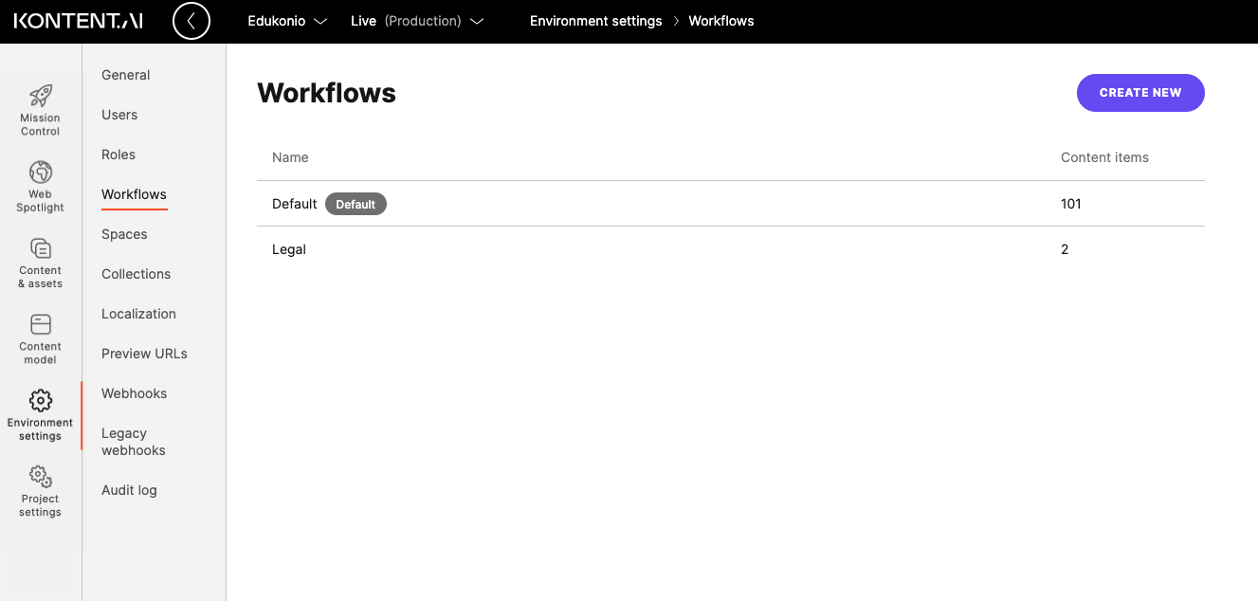Open the Legal workflow
The width and height of the screenshot is (1258, 601).
pyautogui.click(x=289, y=248)
